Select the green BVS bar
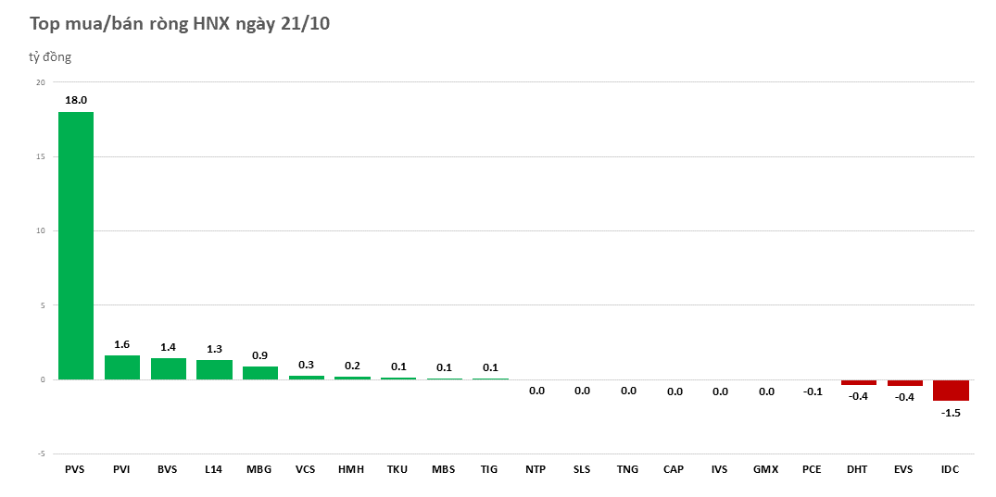This screenshot has height=497, width=996. (x=168, y=368)
